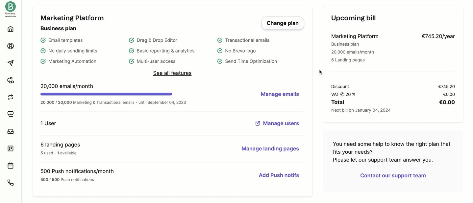Open See all features link

pyautogui.click(x=172, y=73)
